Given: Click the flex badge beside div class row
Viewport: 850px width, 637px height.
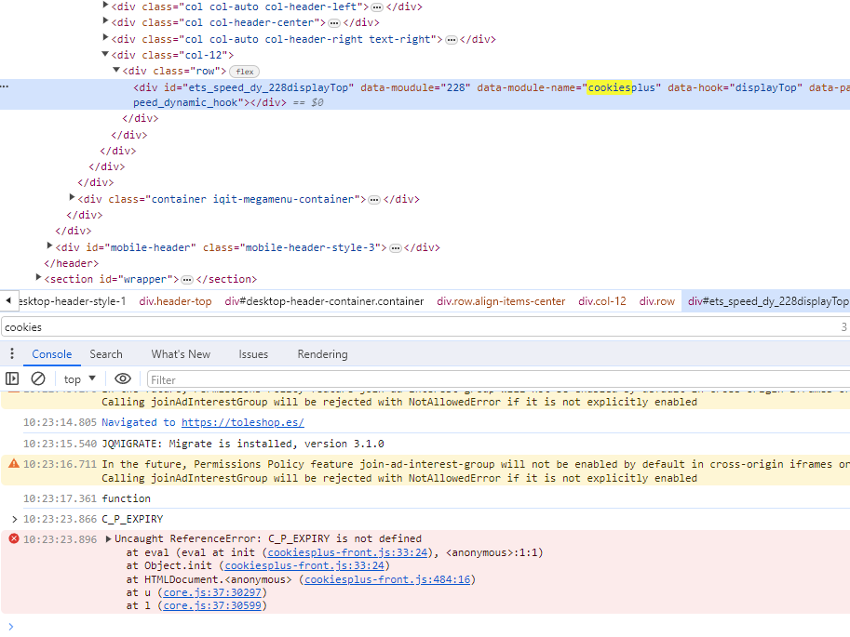Looking at the screenshot, I should [245, 72].
